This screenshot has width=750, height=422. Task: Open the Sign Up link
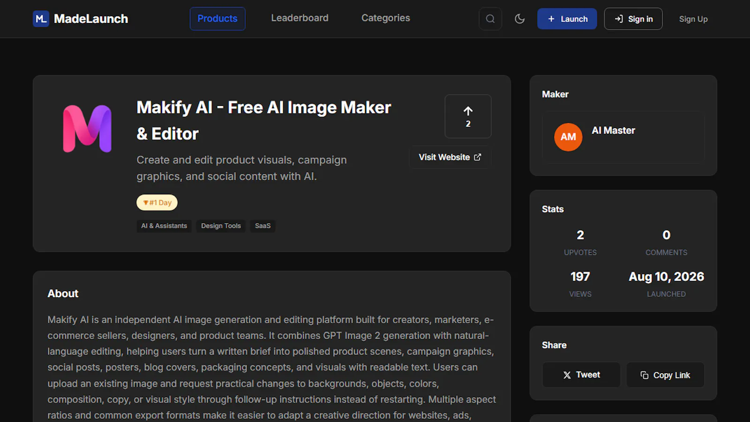(x=693, y=19)
